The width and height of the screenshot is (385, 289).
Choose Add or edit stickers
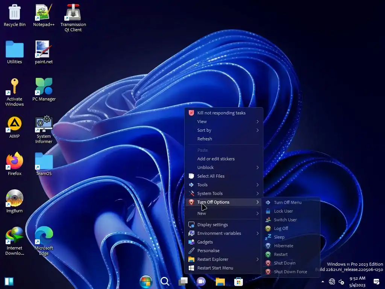tap(224, 159)
